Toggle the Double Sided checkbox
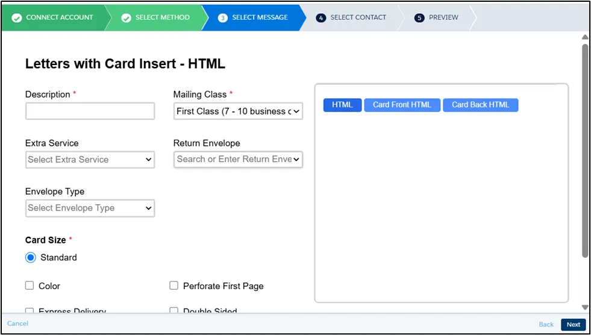The image size is (591, 335). 174,311
